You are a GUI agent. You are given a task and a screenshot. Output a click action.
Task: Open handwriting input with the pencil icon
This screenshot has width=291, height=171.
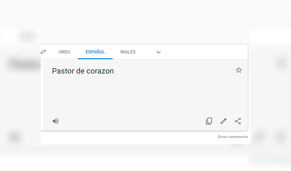pyautogui.click(x=223, y=121)
